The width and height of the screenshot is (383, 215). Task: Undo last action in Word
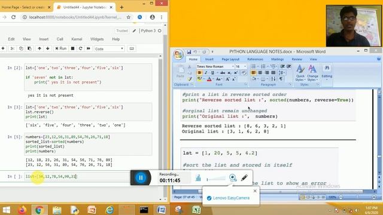pyautogui.click(x=195, y=52)
